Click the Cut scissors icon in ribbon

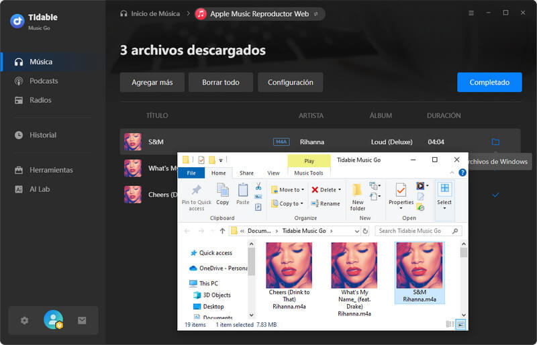[x=258, y=186]
